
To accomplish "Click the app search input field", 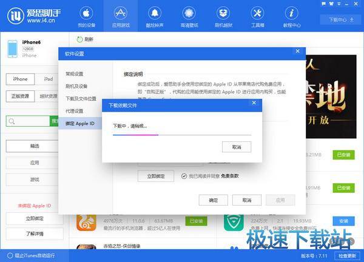I will 28,121.
